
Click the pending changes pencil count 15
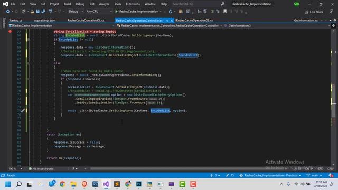coord(230,175)
